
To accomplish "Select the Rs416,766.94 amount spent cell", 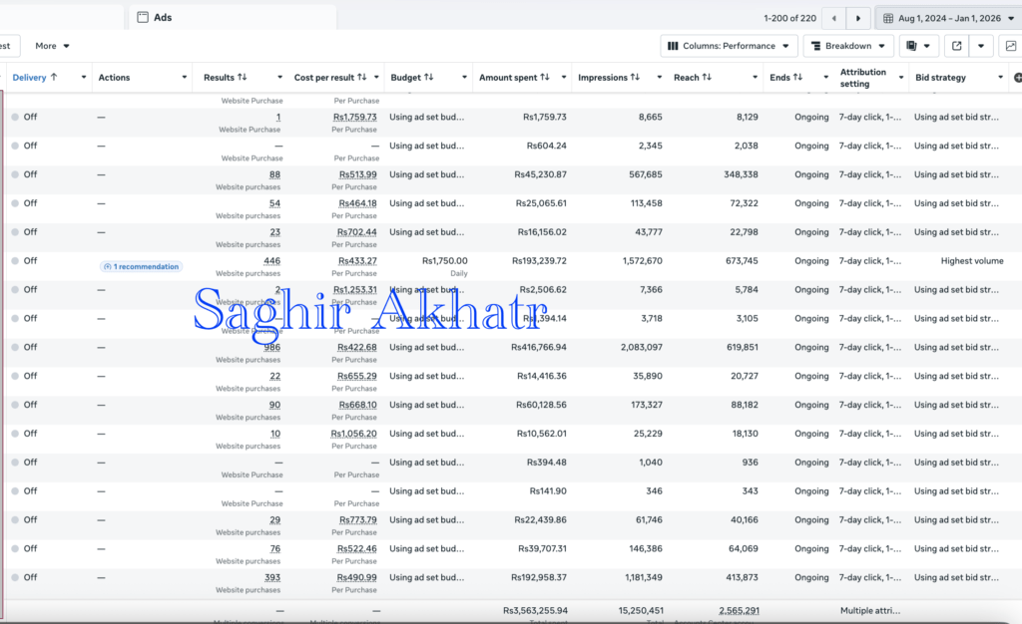I will click(x=538, y=348).
